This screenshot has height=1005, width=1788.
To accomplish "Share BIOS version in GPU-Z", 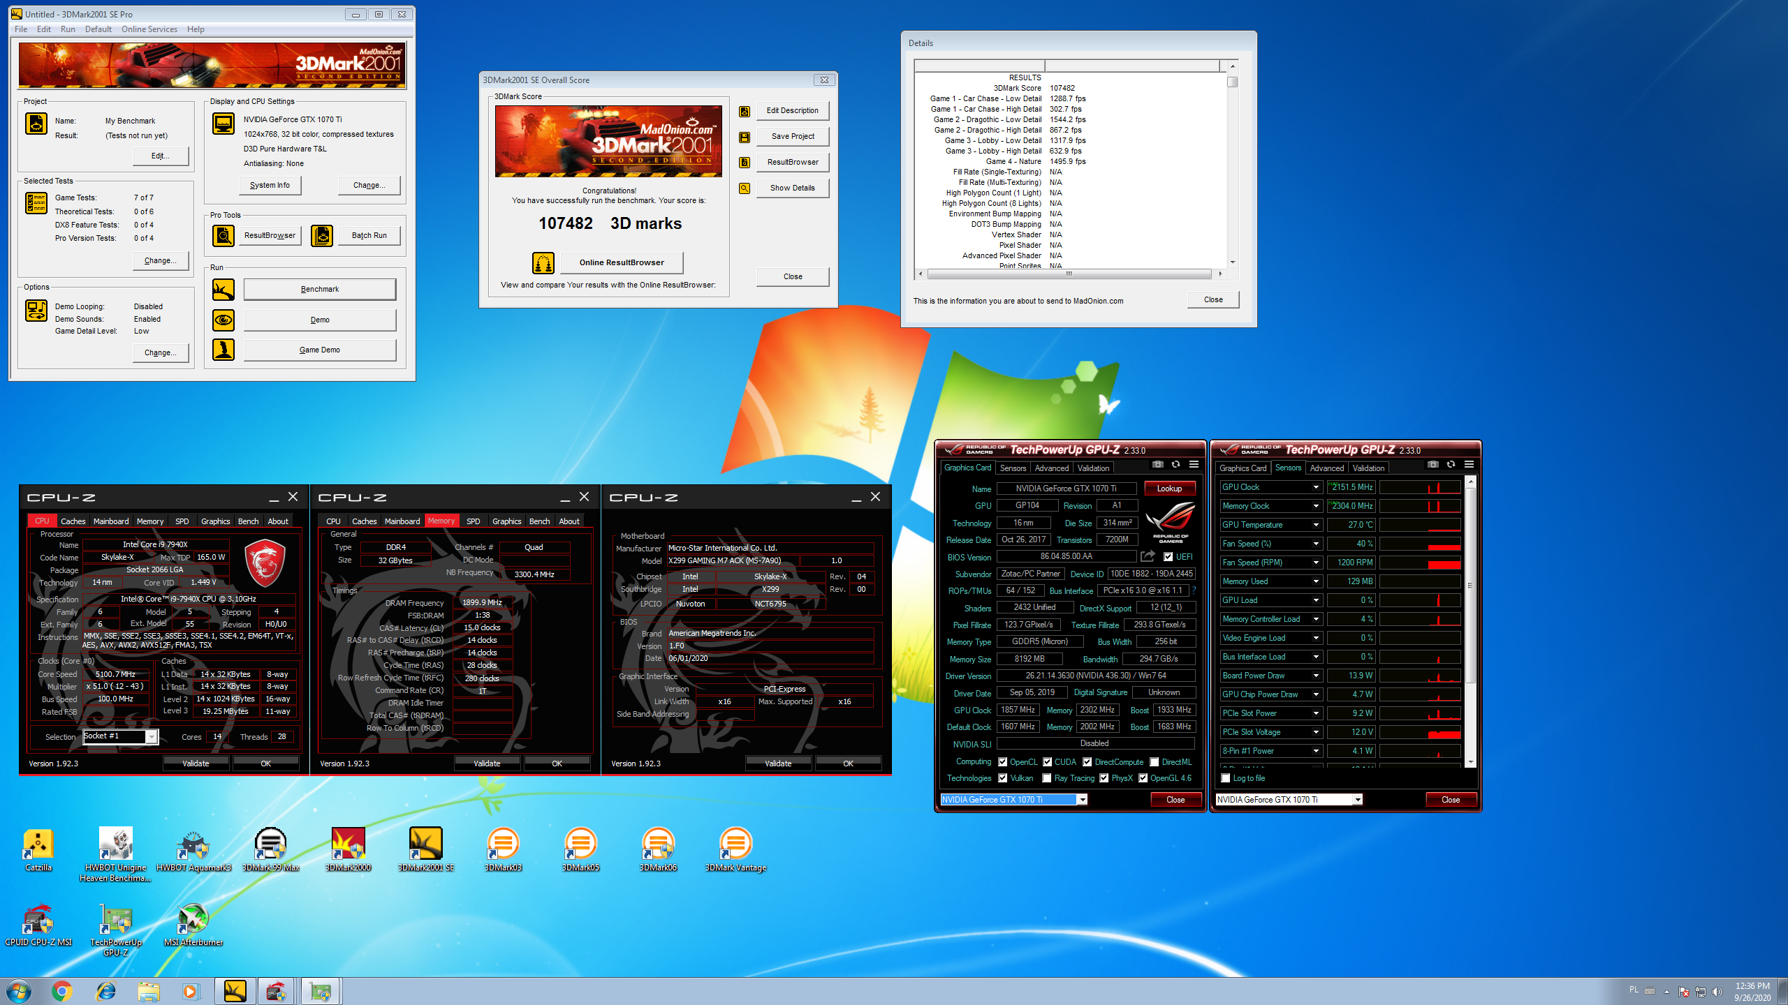I will pos(1148,556).
